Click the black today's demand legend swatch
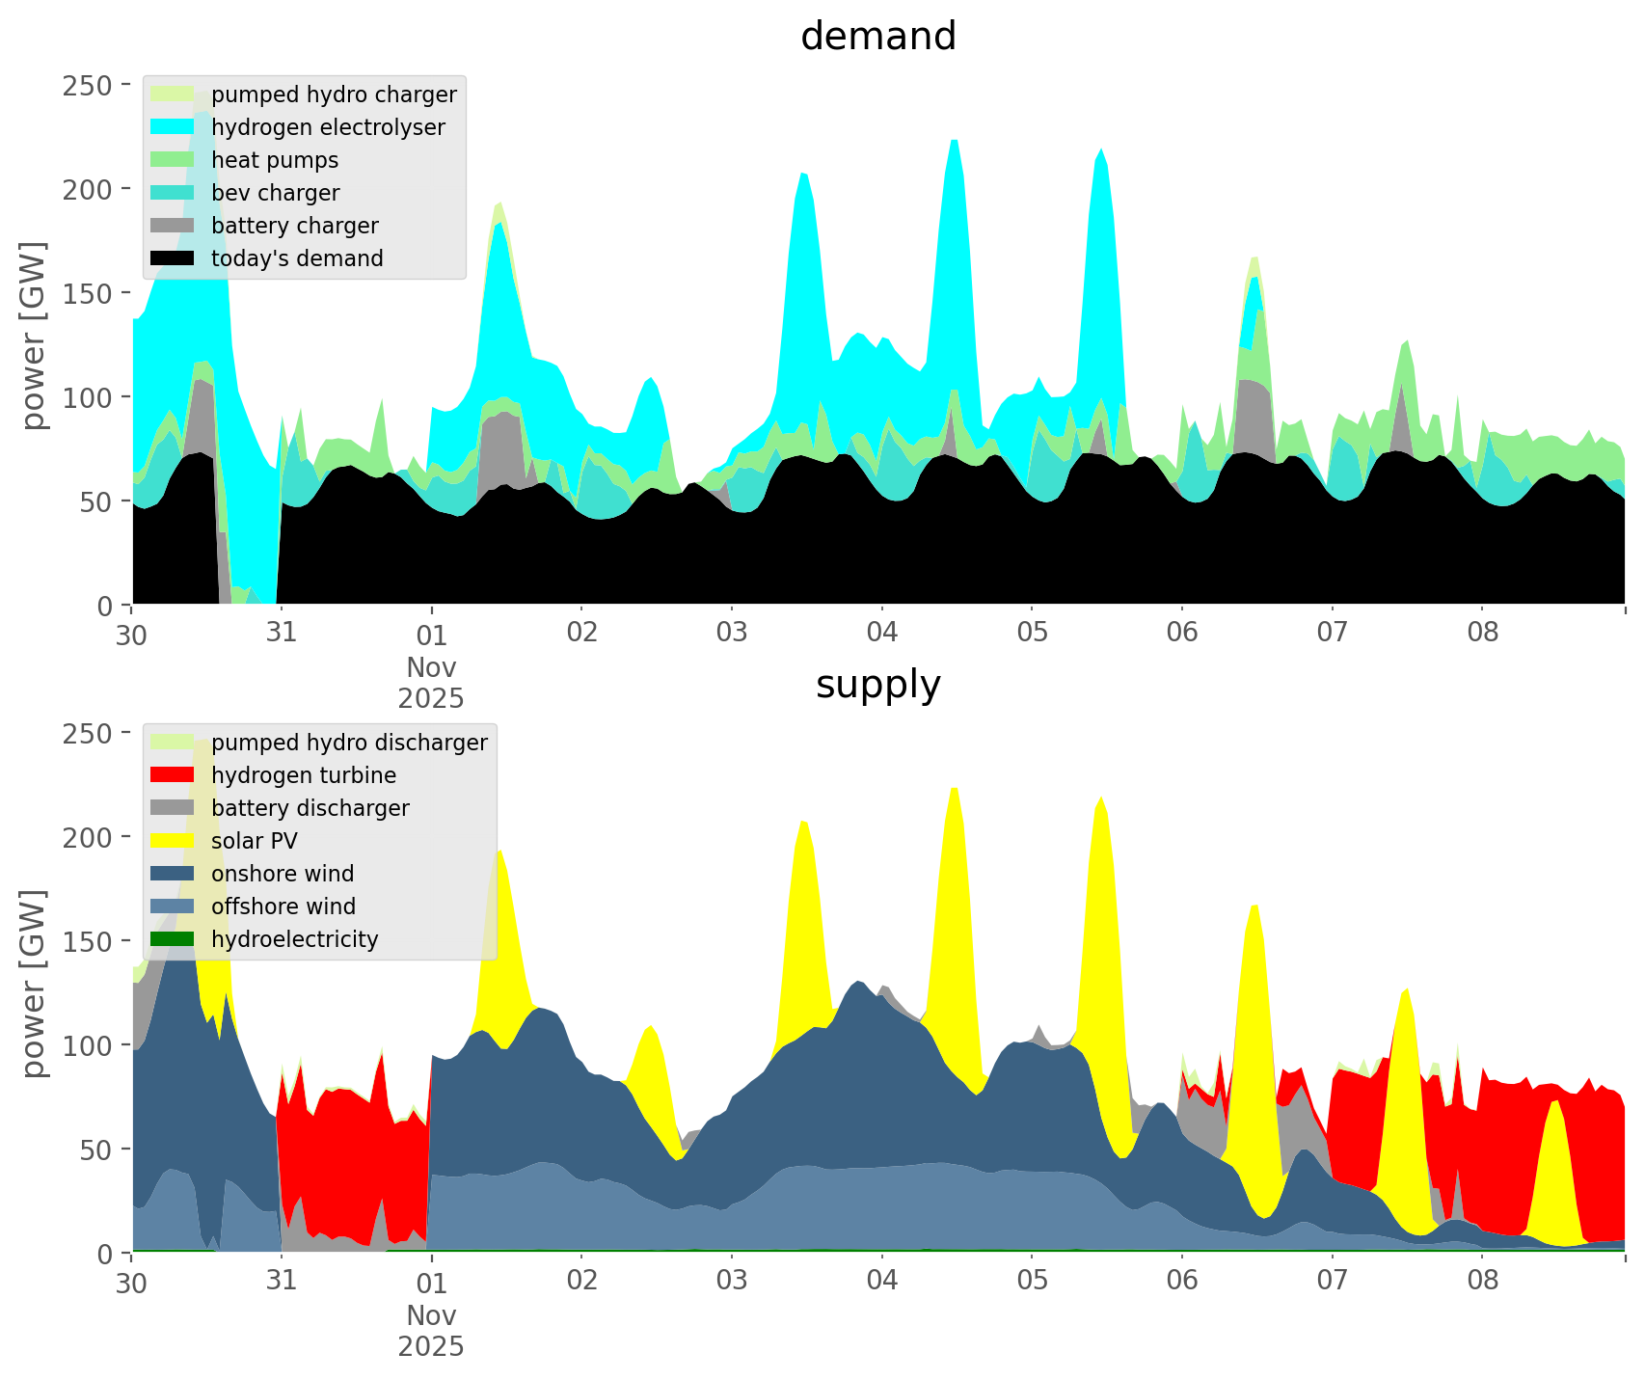 point(173,258)
